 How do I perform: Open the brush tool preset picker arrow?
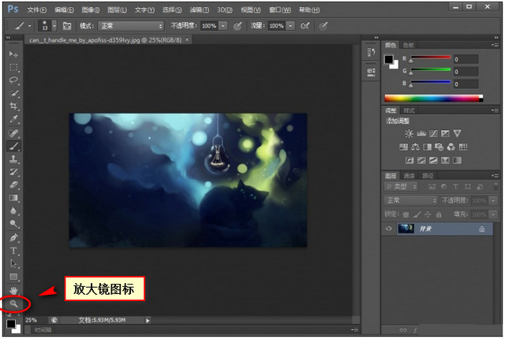[x=30, y=26]
